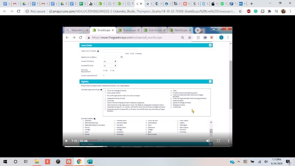Open the media control queue icon
Screen dimensions: 295x166
(276, 11)
